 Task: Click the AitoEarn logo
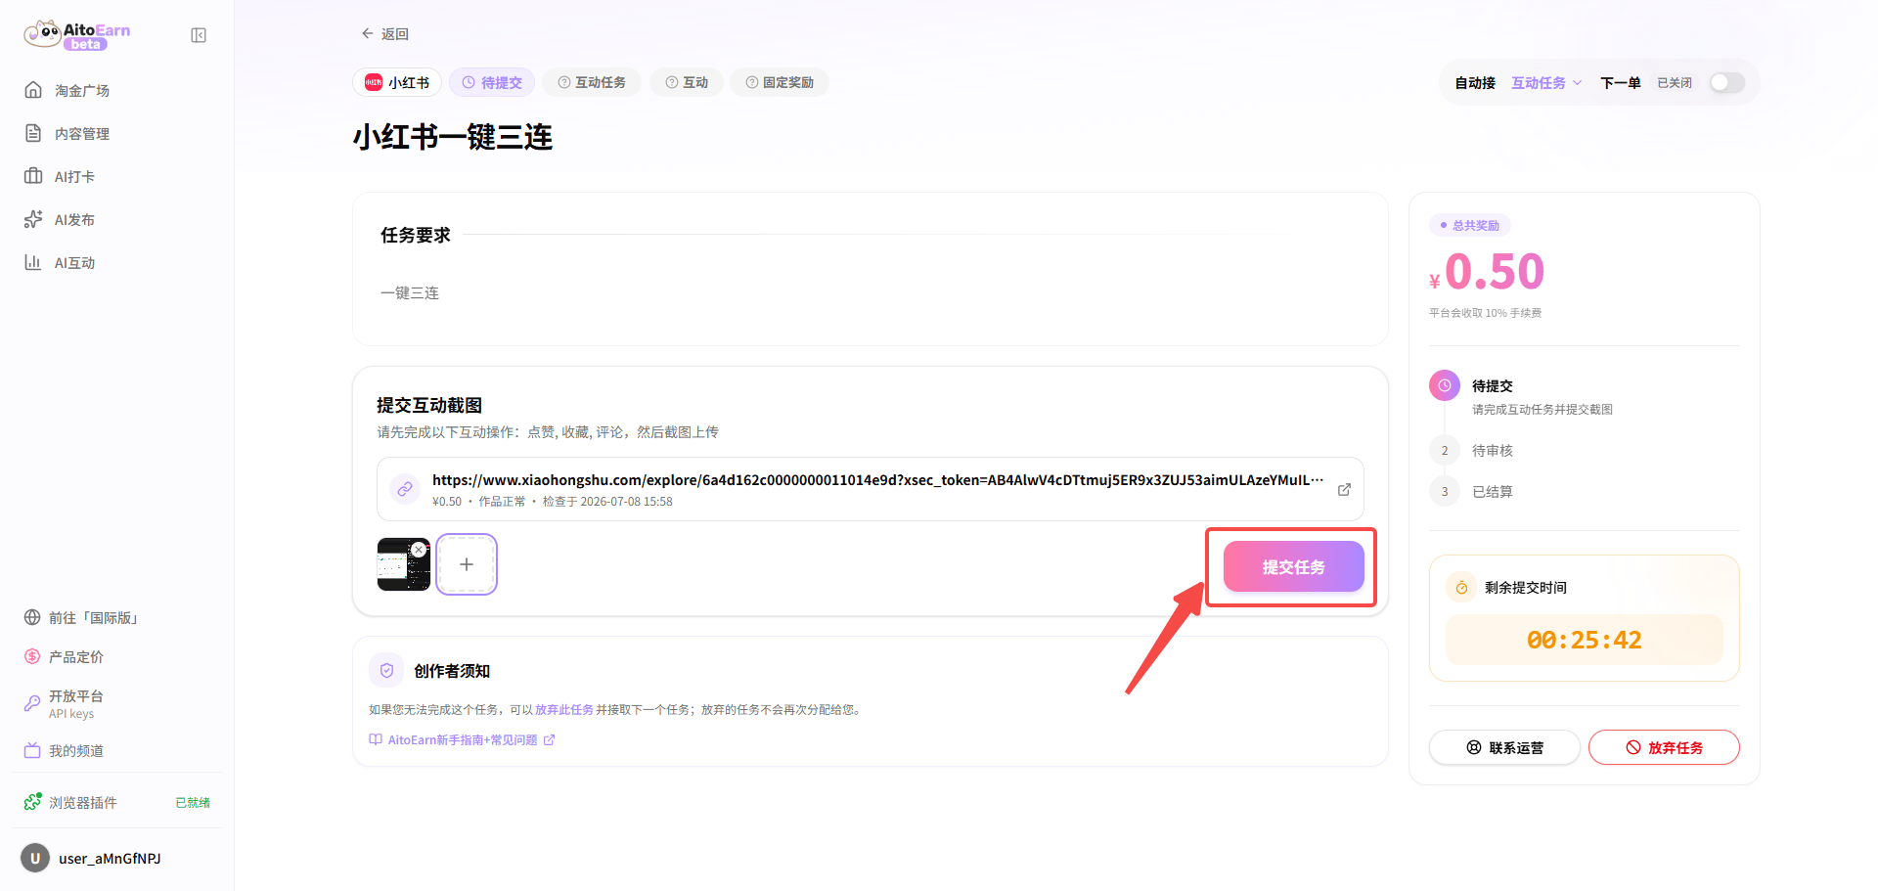(x=77, y=35)
